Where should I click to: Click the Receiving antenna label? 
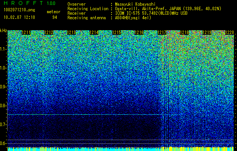click(87, 18)
